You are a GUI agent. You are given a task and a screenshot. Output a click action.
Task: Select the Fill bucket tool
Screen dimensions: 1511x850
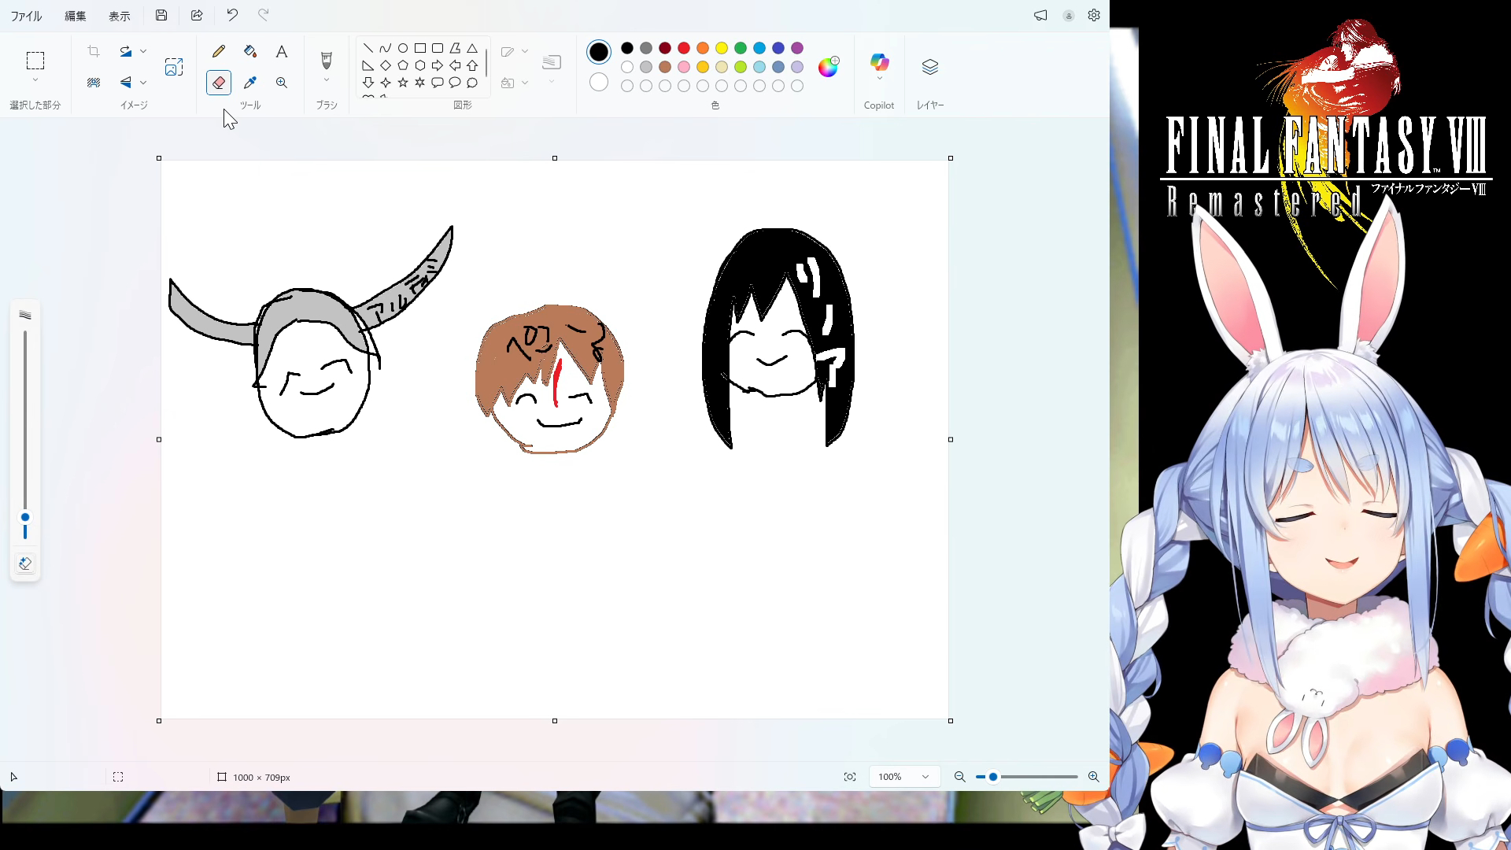pyautogui.click(x=250, y=51)
